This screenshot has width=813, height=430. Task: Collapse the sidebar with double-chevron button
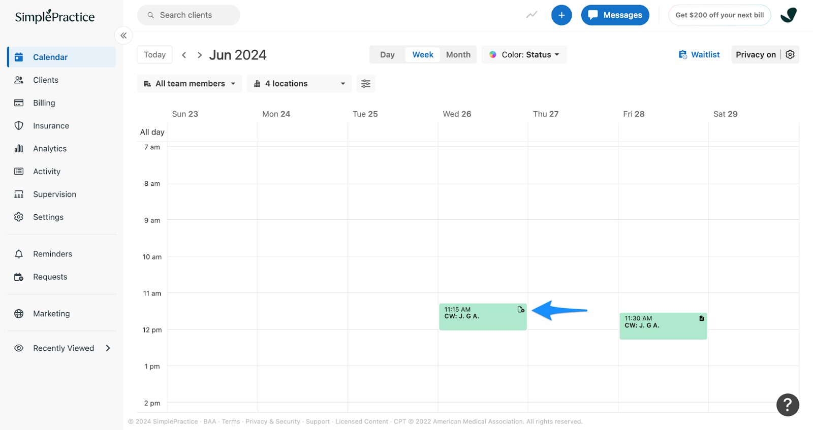pyautogui.click(x=123, y=36)
